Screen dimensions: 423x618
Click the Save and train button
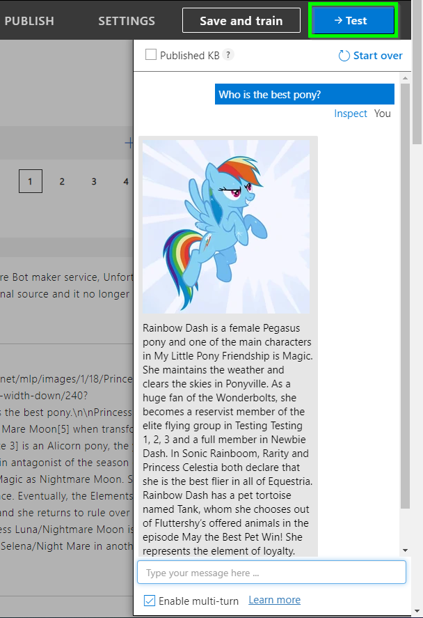pos(241,20)
